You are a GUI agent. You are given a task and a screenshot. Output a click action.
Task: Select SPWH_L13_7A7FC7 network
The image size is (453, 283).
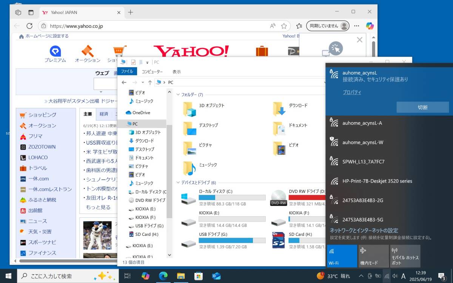(x=389, y=161)
